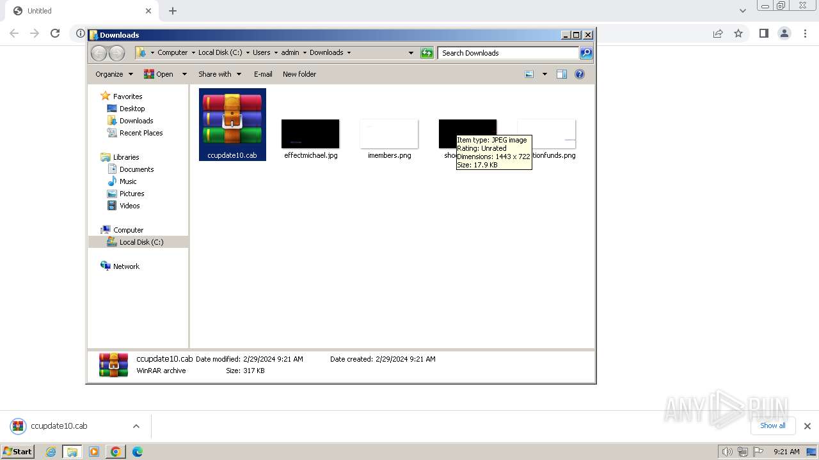Click the E-mail toolbar button
Screen dimensions: 819x460
(263, 74)
